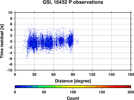Image resolution: width=134 pixels, height=100 pixels.
Task: Click the y-axis tick label "-8"
Action: click(x=10, y=65)
